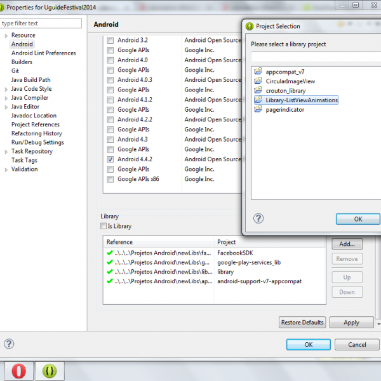Click OK in the Properties window
The image size is (381, 381).
pyautogui.click(x=309, y=345)
